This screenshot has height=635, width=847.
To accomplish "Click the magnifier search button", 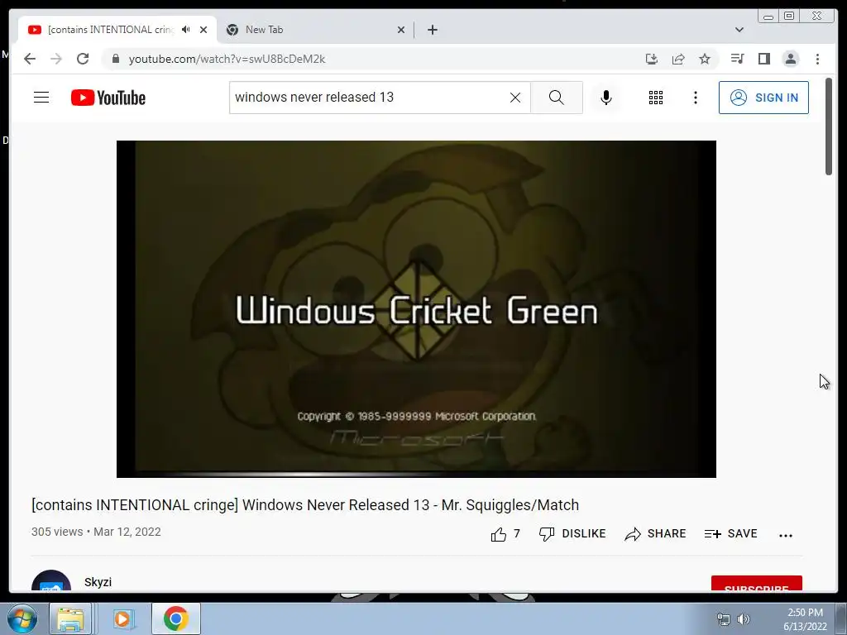I will click(557, 98).
